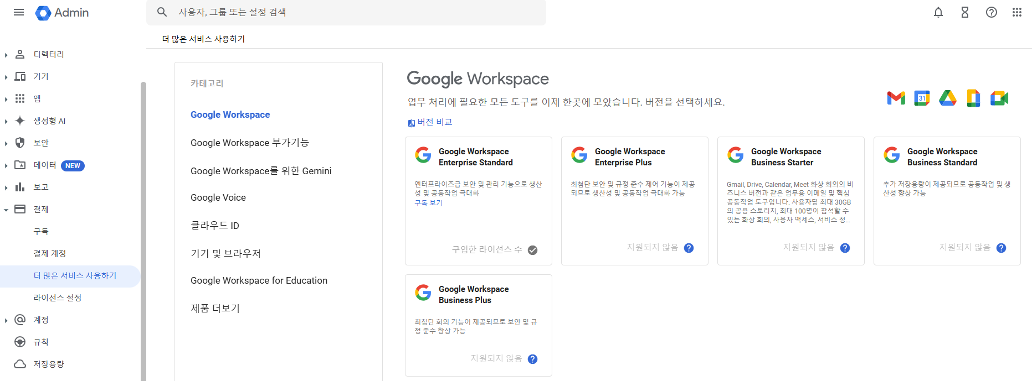Select 더 많은 서비스 사용하기 in sidebar
This screenshot has height=381, width=1032.
[70, 275]
